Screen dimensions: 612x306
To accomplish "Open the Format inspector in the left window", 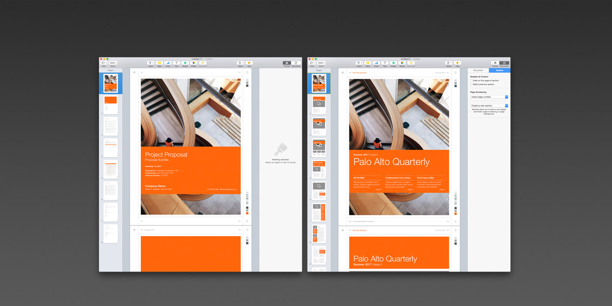I will (x=287, y=63).
